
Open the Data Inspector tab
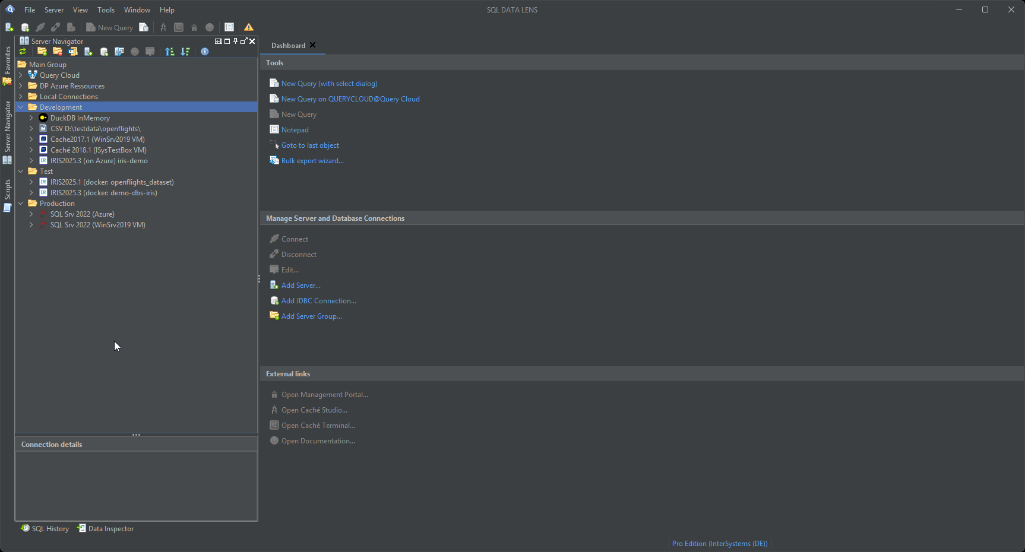[106, 529]
